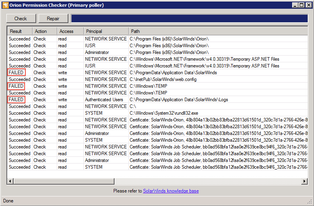Click the horizontal scrollbar right arrow
Viewport: 314px width, 206px height.
(304, 181)
